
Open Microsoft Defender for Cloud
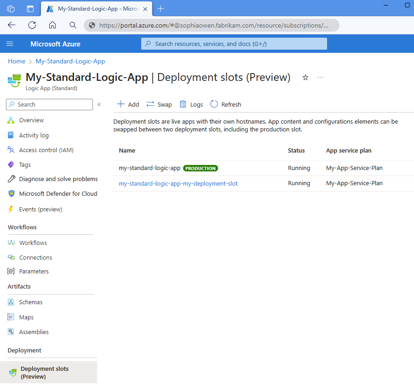(x=58, y=194)
